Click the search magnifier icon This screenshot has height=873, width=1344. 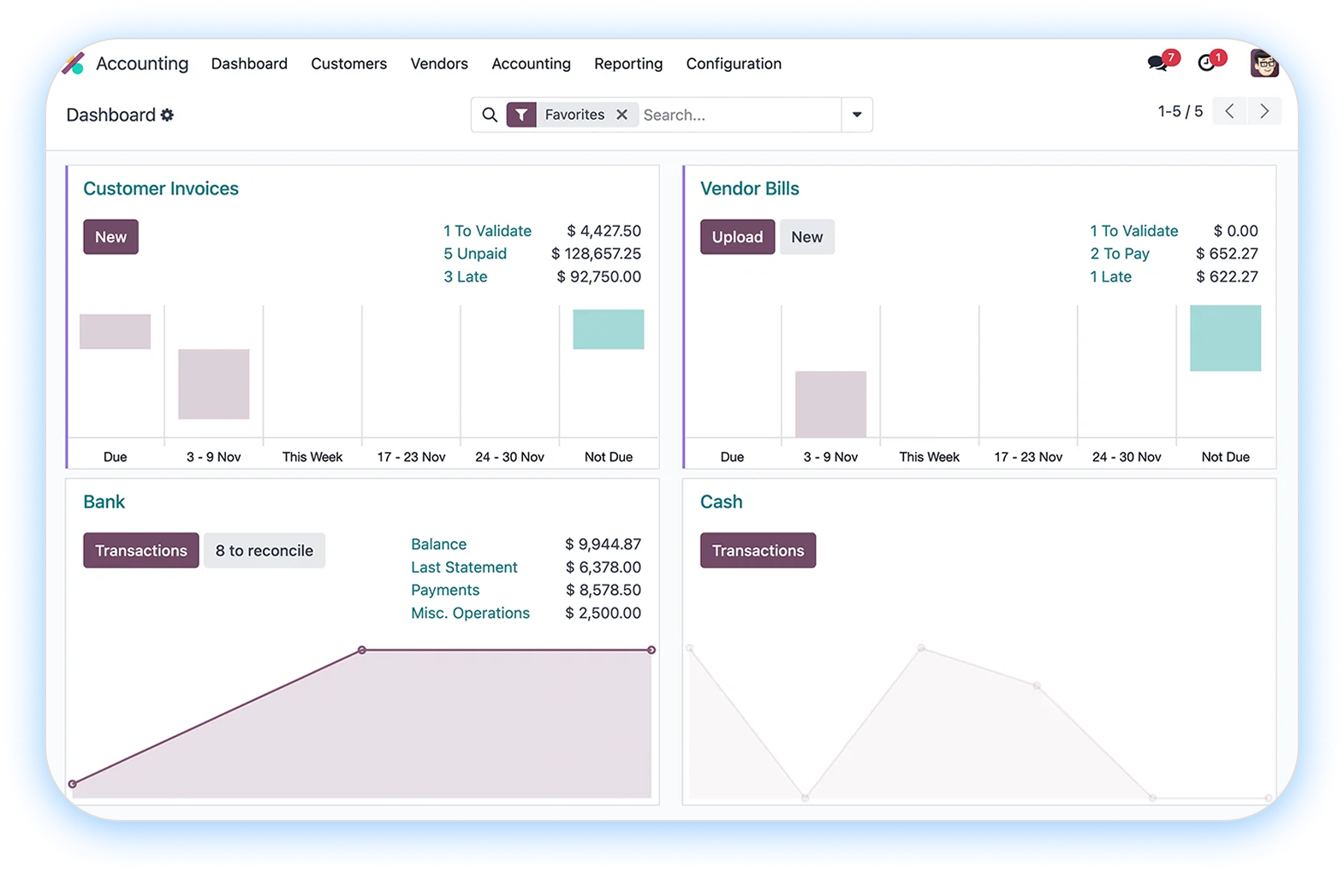click(490, 115)
